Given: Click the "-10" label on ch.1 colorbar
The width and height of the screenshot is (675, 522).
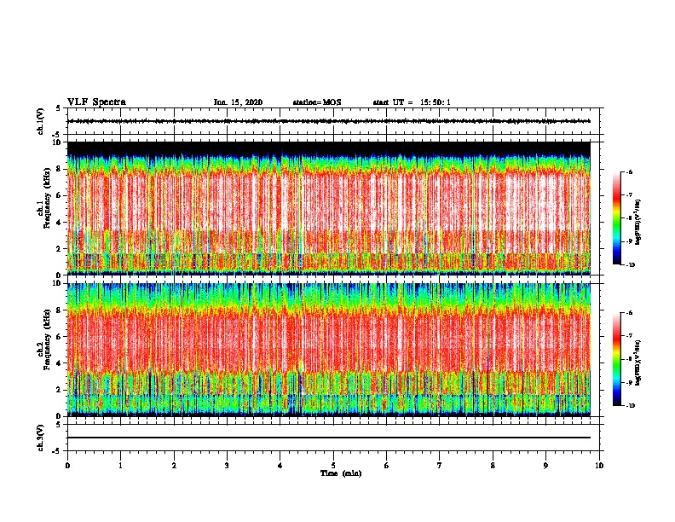Looking at the screenshot, I should coord(630,265).
